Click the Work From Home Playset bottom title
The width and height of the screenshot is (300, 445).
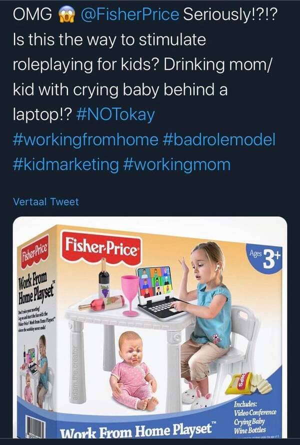coord(136,429)
